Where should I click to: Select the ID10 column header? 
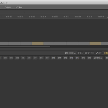[53, 58]
